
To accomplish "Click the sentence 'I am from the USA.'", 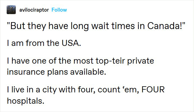I will [x=44, y=43].
